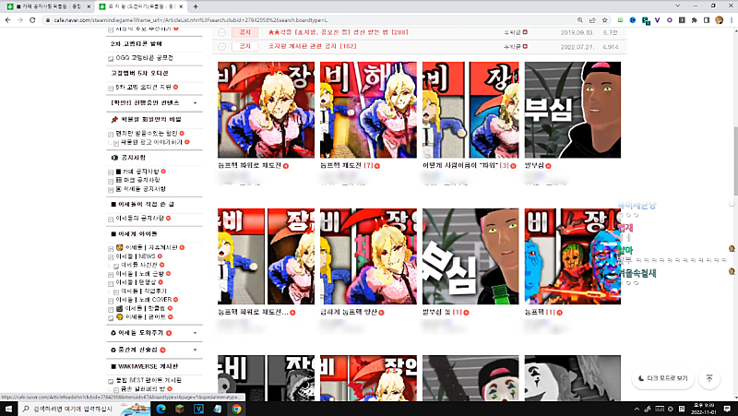738x416 pixels.
Task: Collapse the second pinned 공지 row toggle
Action: 222,45
